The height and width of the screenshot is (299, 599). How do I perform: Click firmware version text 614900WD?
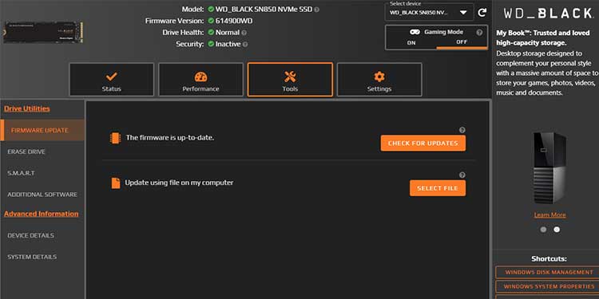point(234,21)
